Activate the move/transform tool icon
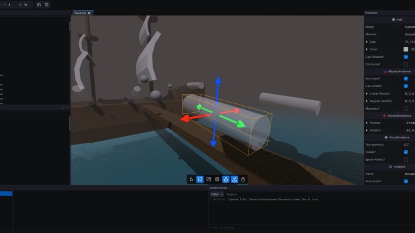 (200, 179)
